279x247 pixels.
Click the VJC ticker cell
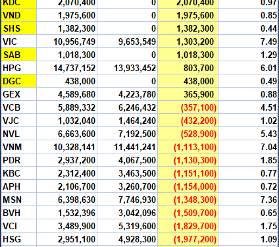(x=19, y=121)
